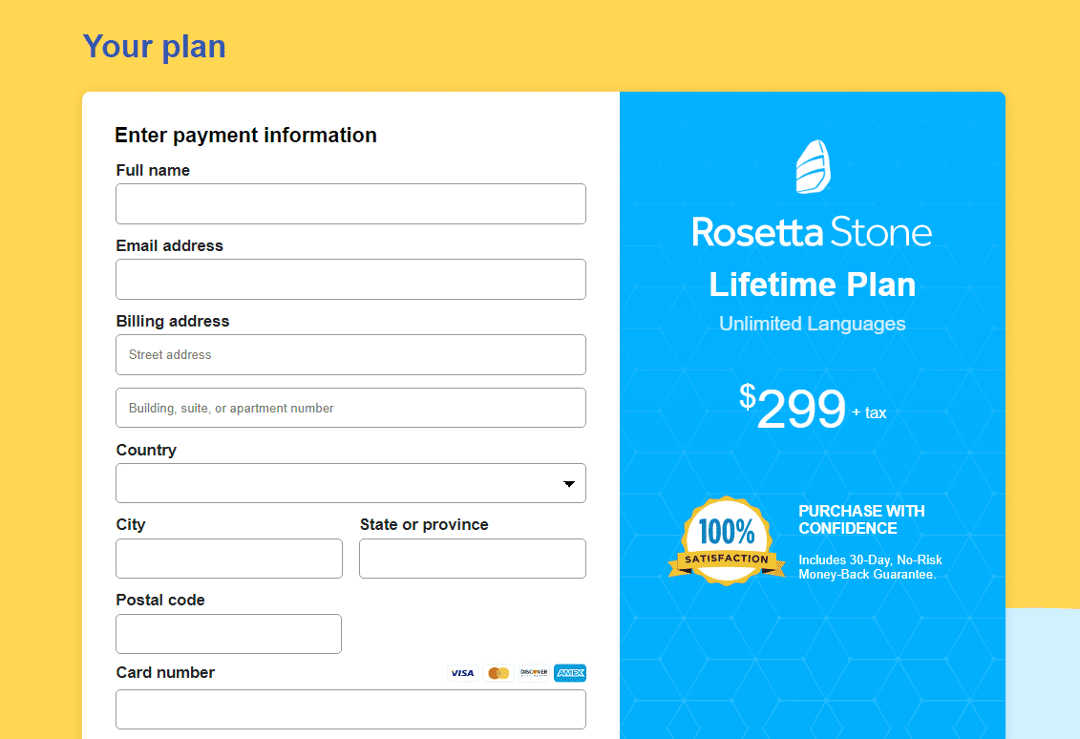Click the Rosetta Stone wordmark

coord(812,231)
